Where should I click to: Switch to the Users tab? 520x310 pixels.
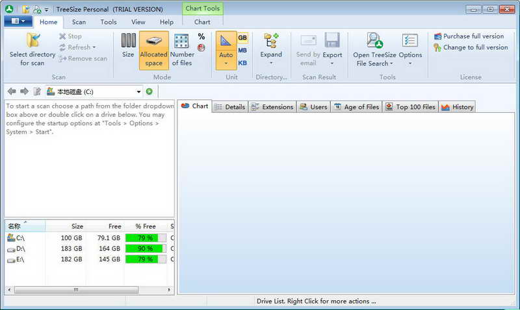(314, 107)
